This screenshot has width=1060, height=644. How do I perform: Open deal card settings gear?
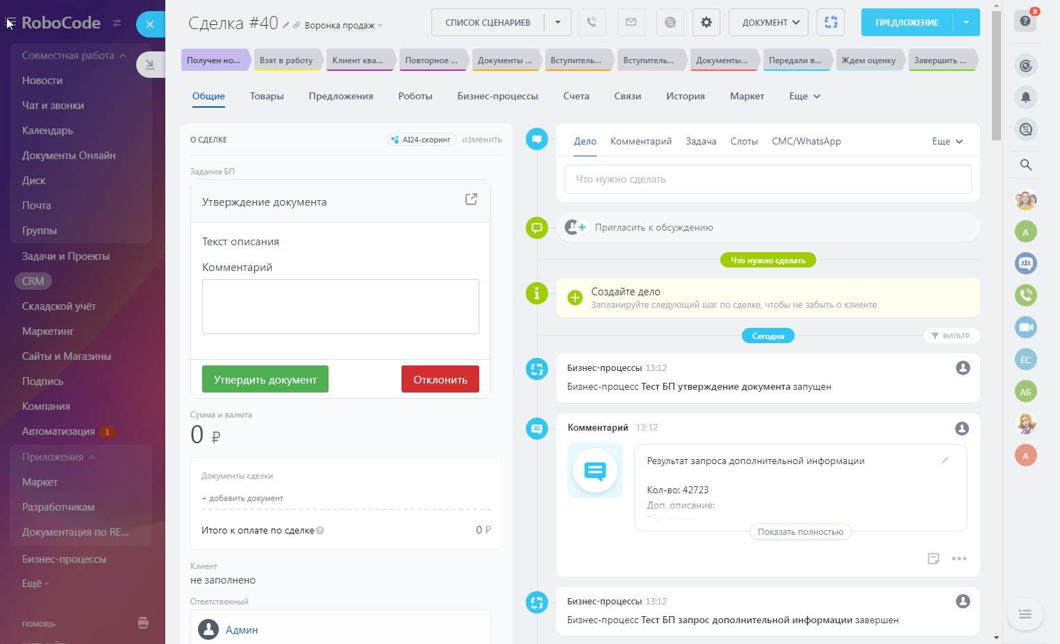[x=706, y=22]
